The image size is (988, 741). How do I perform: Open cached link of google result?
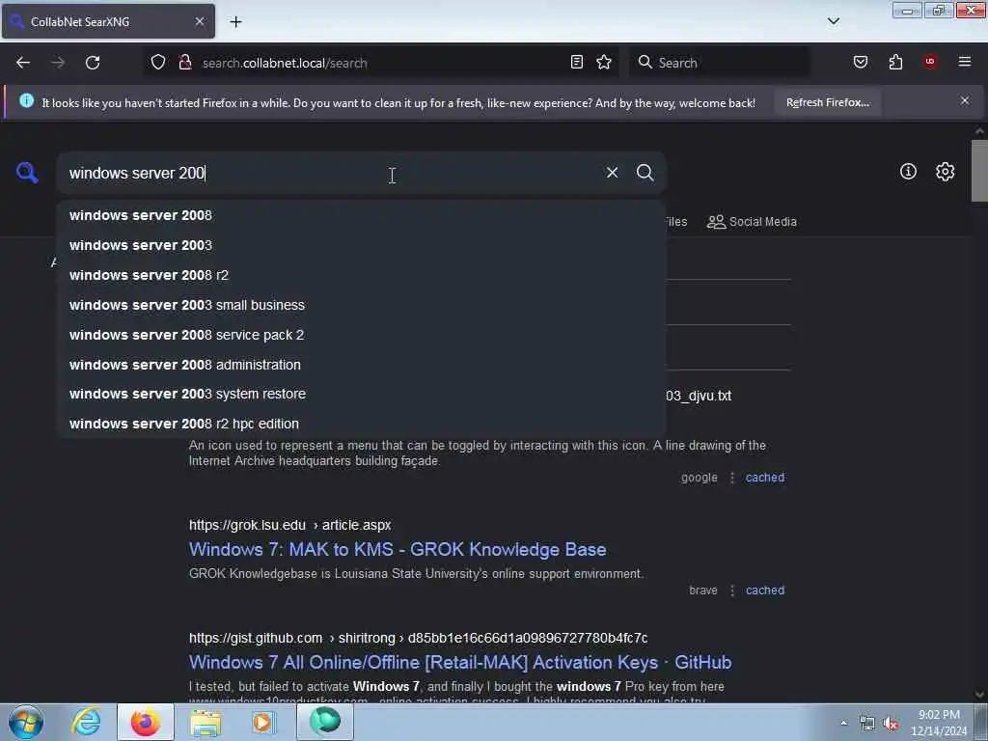765,478
